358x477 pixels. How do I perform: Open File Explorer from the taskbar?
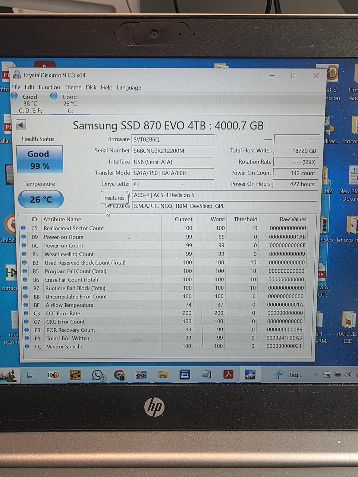coord(163,375)
